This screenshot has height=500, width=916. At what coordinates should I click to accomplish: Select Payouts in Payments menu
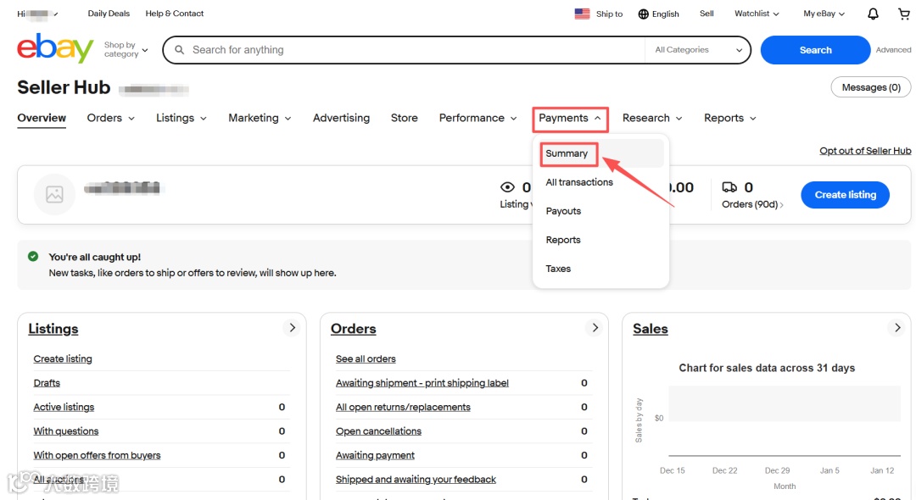click(563, 211)
